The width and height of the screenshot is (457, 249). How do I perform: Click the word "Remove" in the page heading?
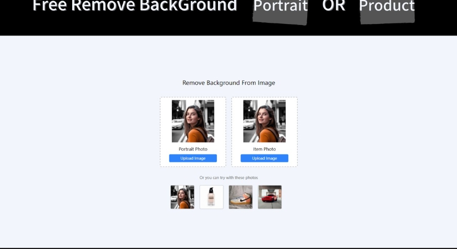(193, 83)
